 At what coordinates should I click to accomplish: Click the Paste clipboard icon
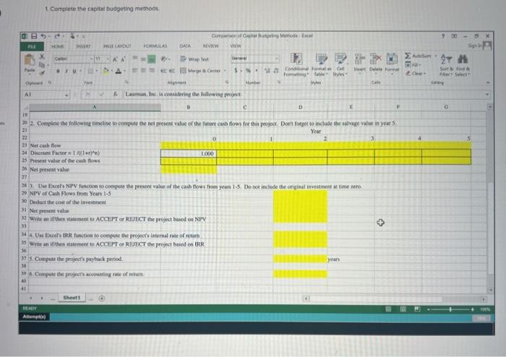(30, 60)
